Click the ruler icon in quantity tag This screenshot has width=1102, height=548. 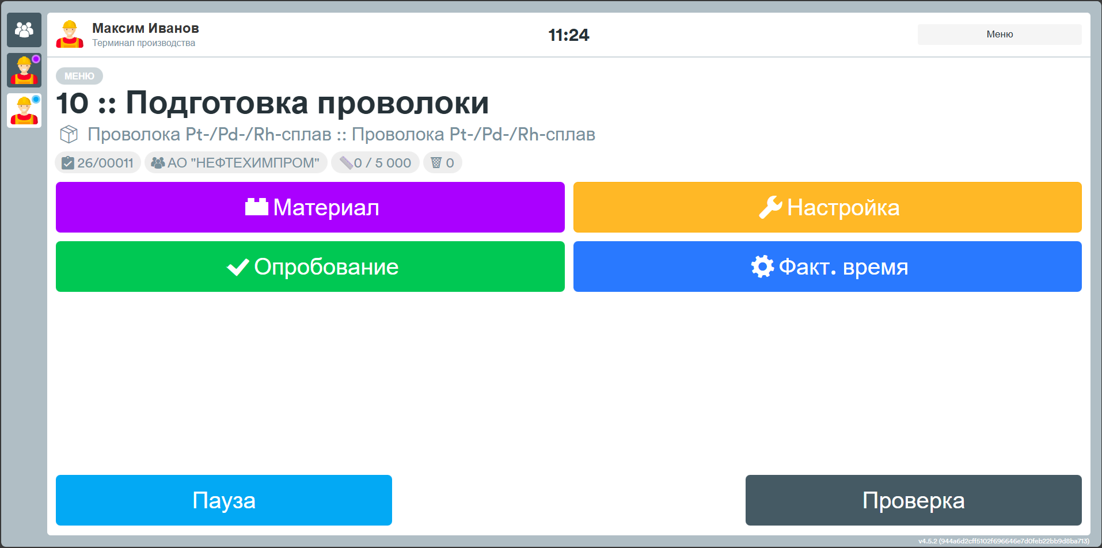[346, 163]
